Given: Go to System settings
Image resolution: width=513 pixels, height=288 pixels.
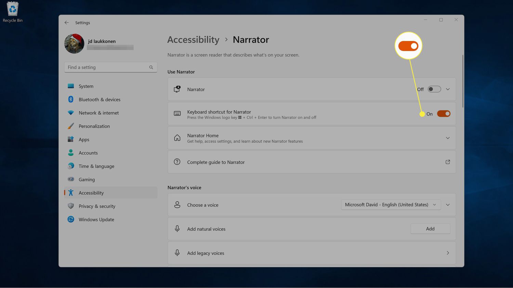Looking at the screenshot, I should pyautogui.click(x=111, y=86).
